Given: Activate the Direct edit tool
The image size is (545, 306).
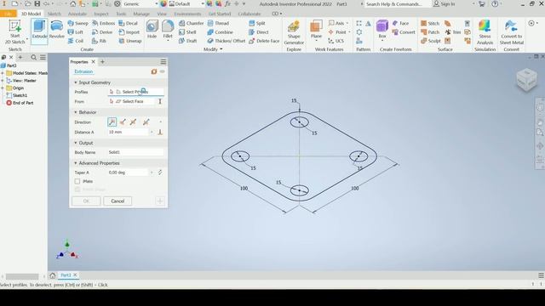Looking at the screenshot, I should click(x=259, y=32).
